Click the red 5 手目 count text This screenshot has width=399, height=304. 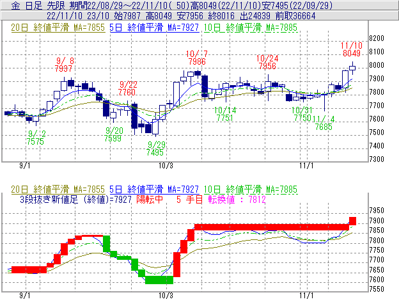(189, 199)
